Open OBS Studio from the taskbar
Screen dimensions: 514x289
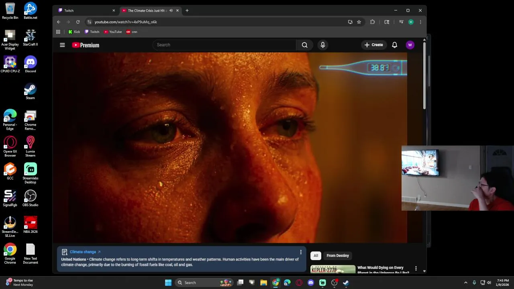(x=334, y=283)
